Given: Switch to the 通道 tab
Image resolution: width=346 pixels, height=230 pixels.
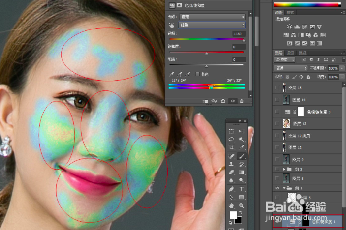Looking at the screenshot, I should pos(290,53).
